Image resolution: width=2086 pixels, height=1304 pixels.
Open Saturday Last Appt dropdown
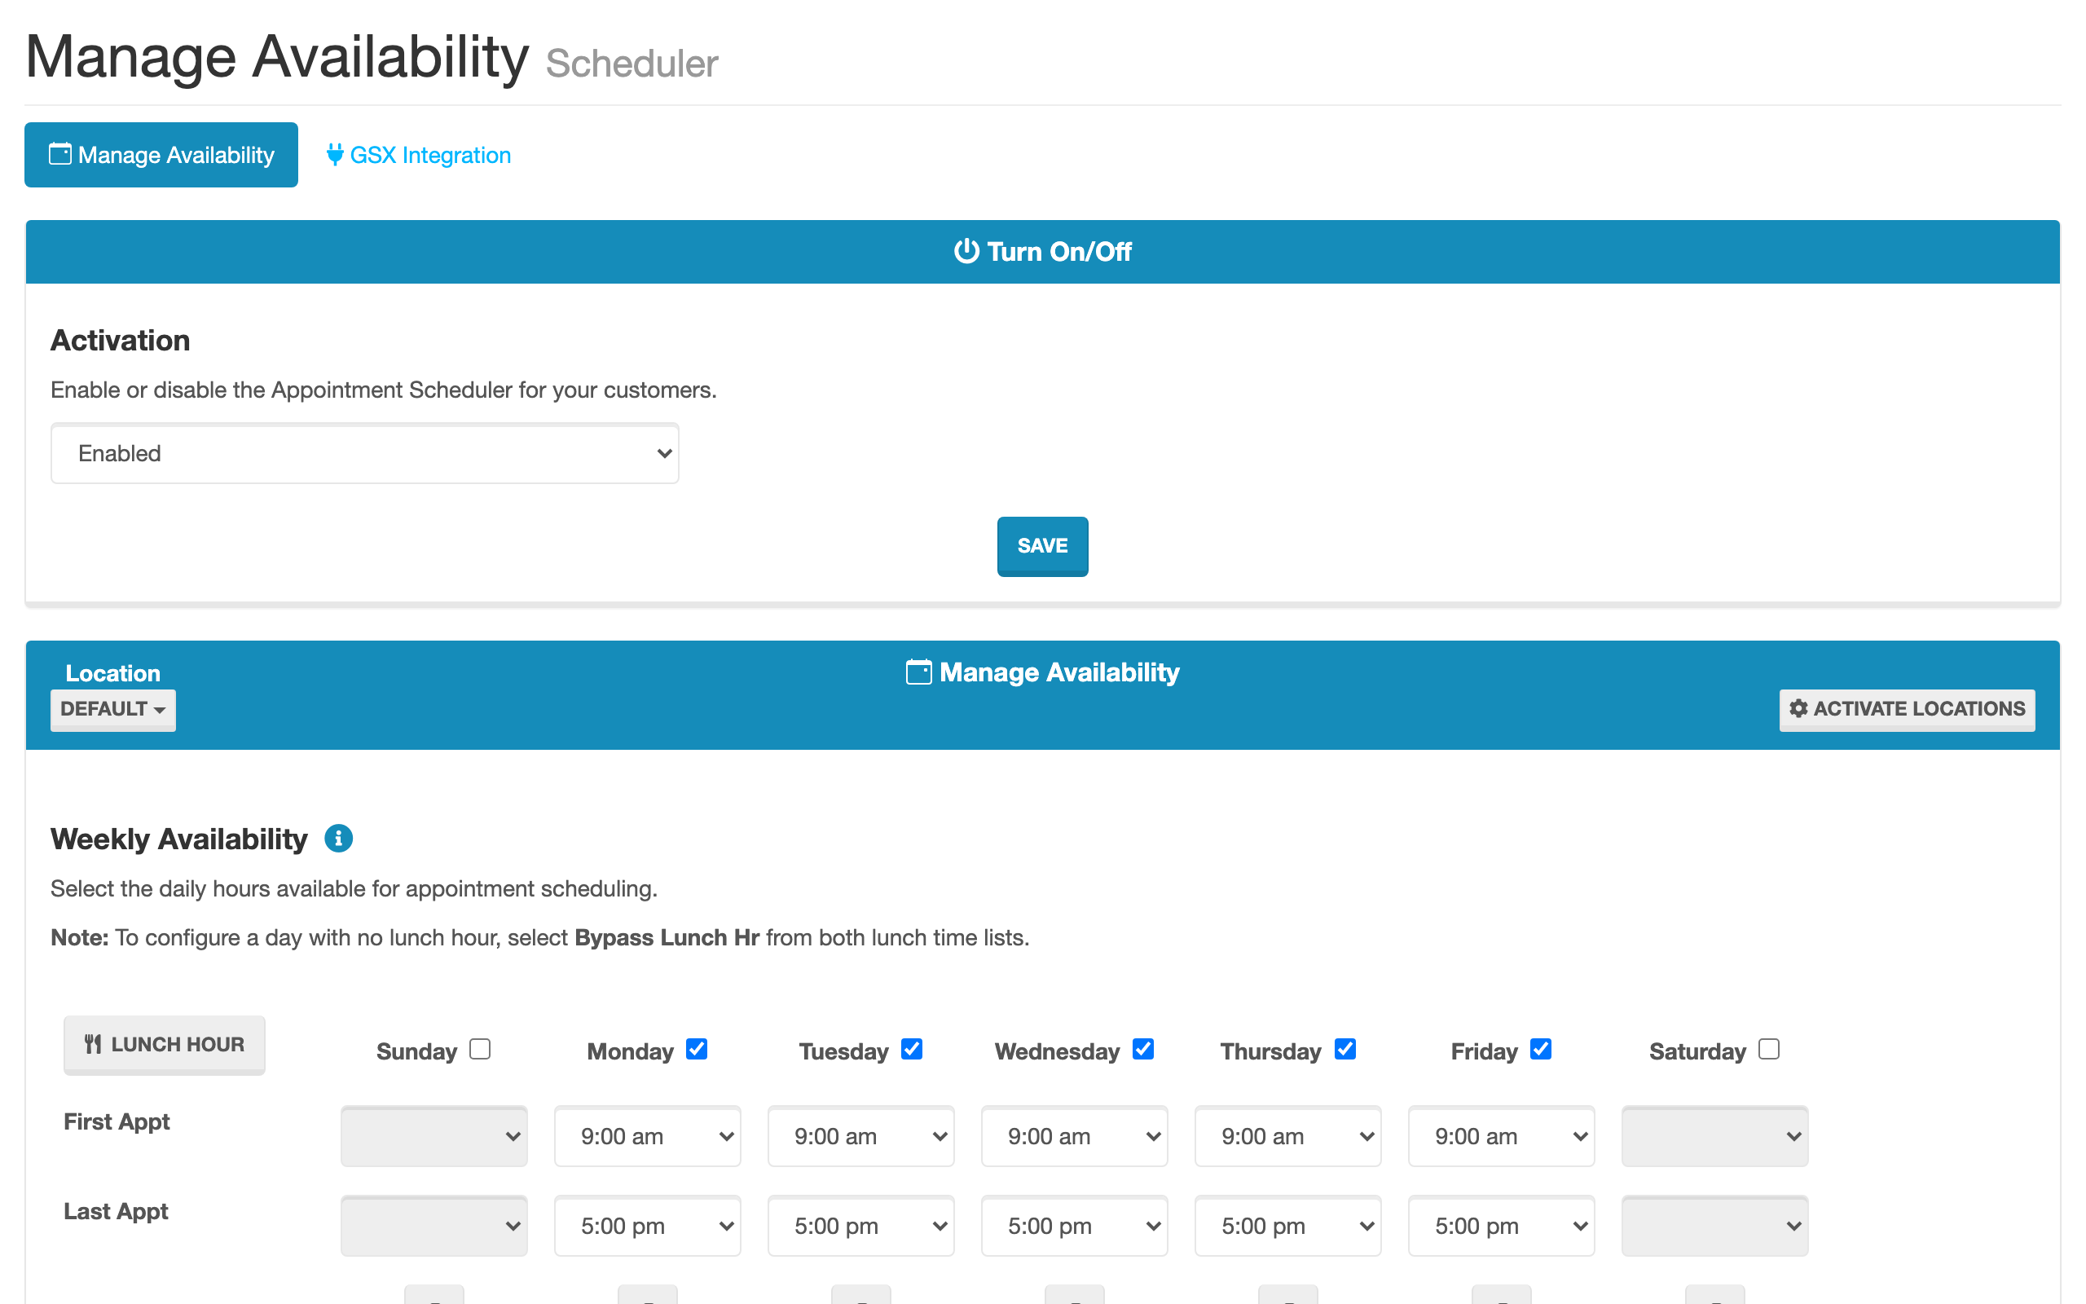pyautogui.click(x=1715, y=1226)
